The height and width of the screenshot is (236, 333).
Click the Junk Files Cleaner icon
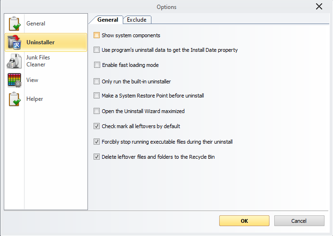[x=15, y=61]
